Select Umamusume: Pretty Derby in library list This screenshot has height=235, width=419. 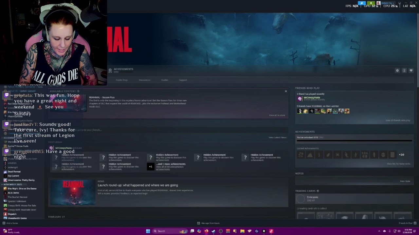21,180
